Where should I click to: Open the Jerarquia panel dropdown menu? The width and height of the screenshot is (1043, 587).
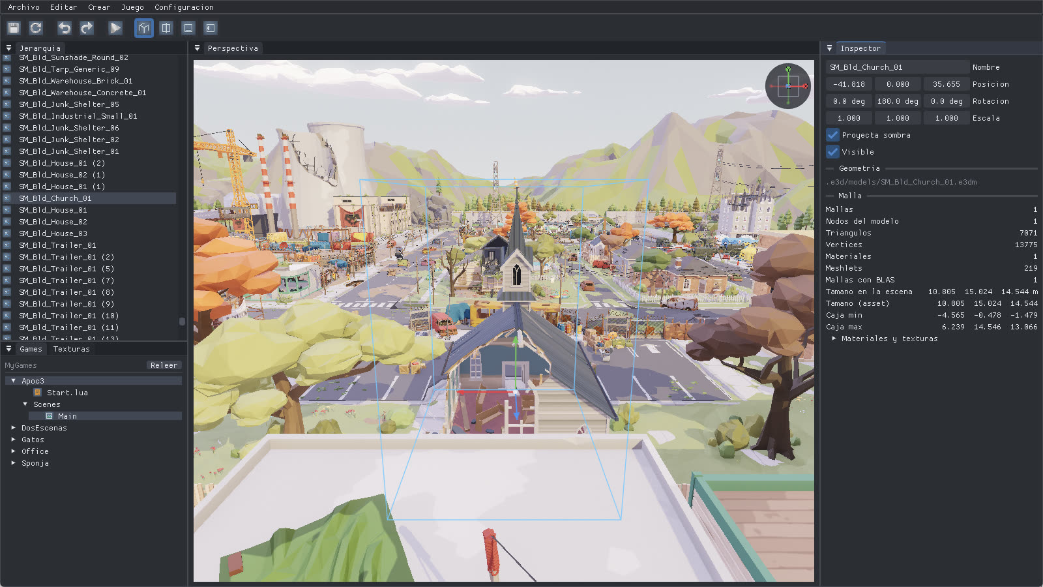[8, 48]
